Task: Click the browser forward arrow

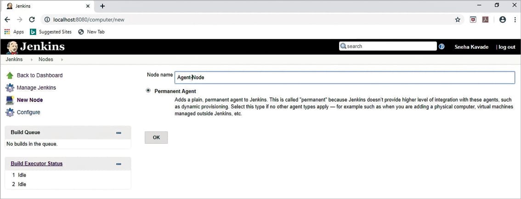Action: coord(20,20)
